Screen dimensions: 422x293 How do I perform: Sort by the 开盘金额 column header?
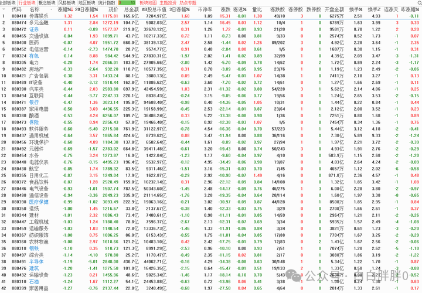334,9
